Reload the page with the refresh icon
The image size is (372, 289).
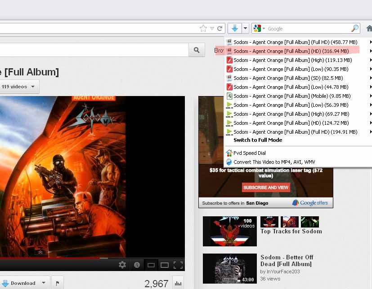tap(220, 29)
